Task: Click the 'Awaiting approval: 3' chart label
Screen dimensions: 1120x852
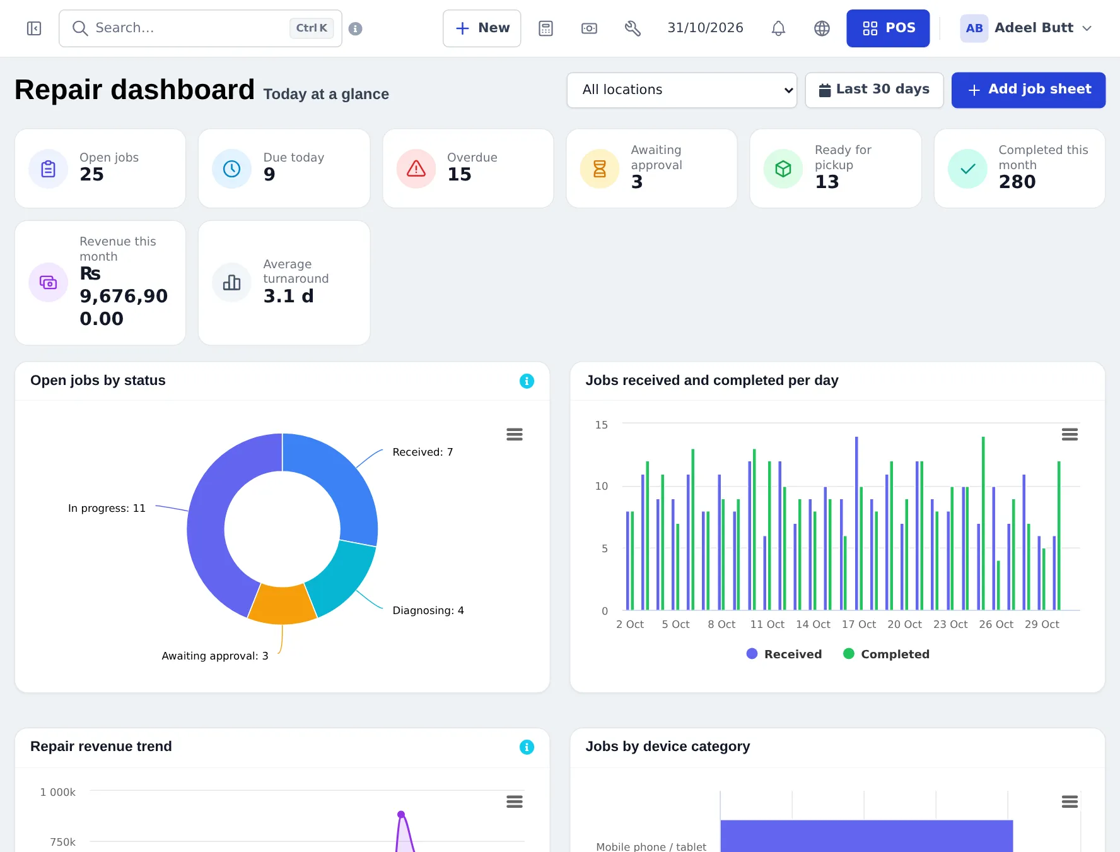Action: (x=215, y=656)
